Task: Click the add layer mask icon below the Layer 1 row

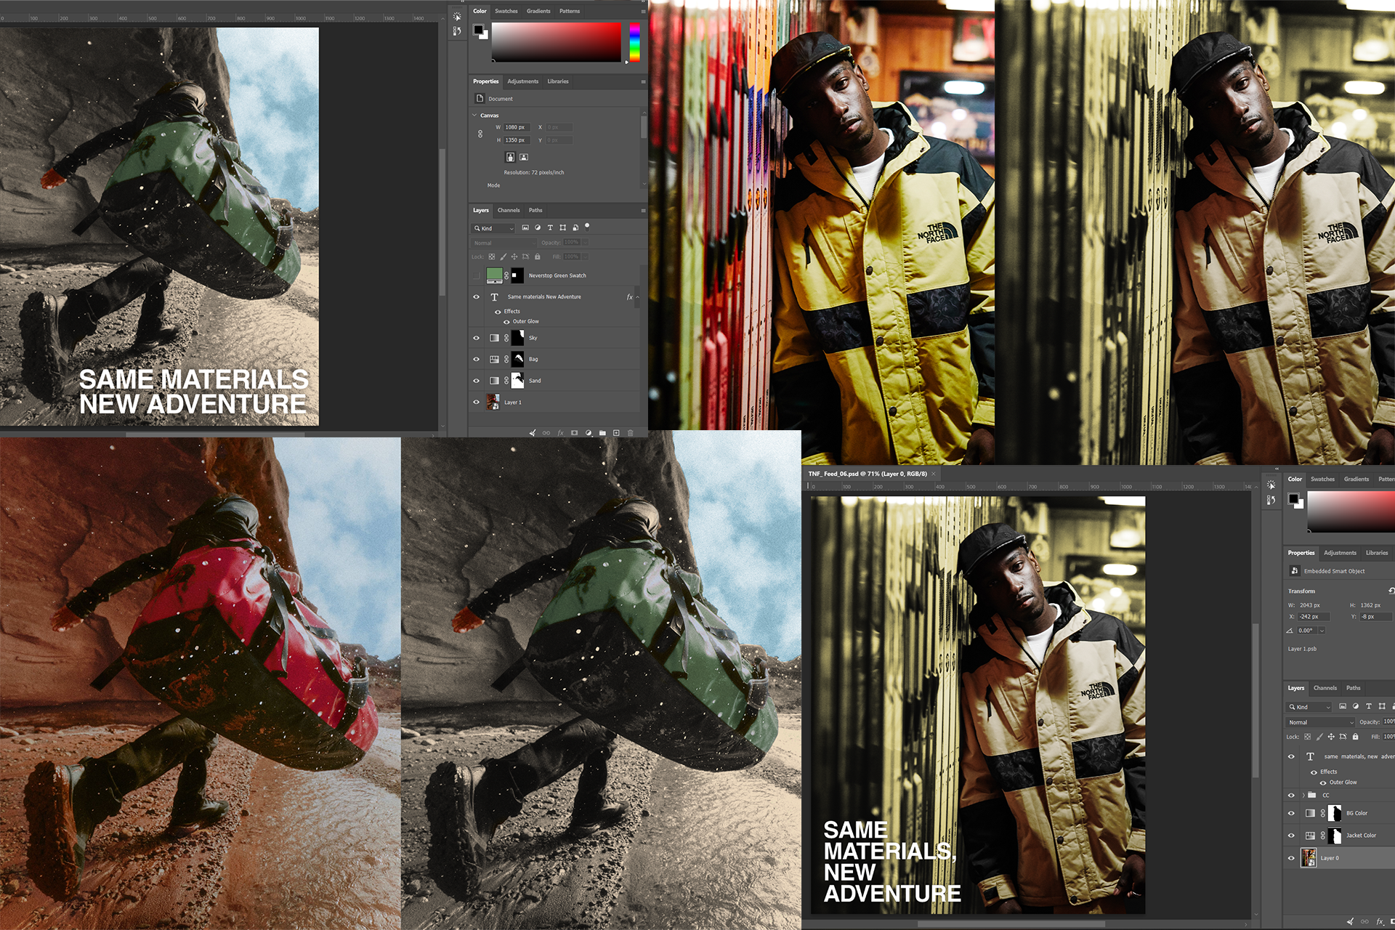Action: (574, 433)
